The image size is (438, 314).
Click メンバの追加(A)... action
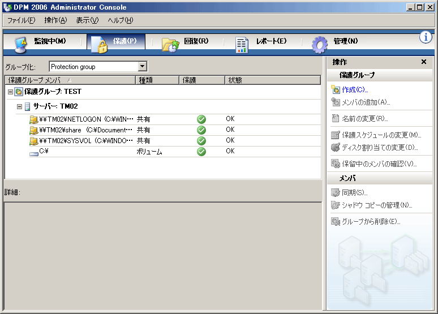(366, 102)
